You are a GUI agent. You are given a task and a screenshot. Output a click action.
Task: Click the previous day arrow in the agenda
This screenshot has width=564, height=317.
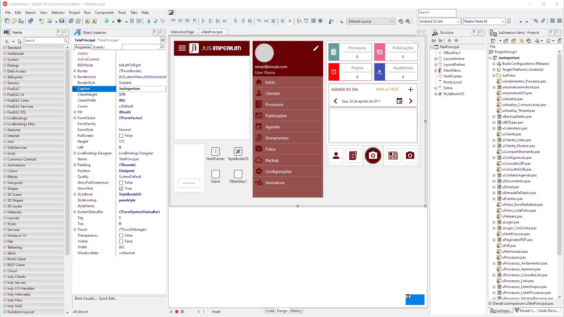pos(335,101)
